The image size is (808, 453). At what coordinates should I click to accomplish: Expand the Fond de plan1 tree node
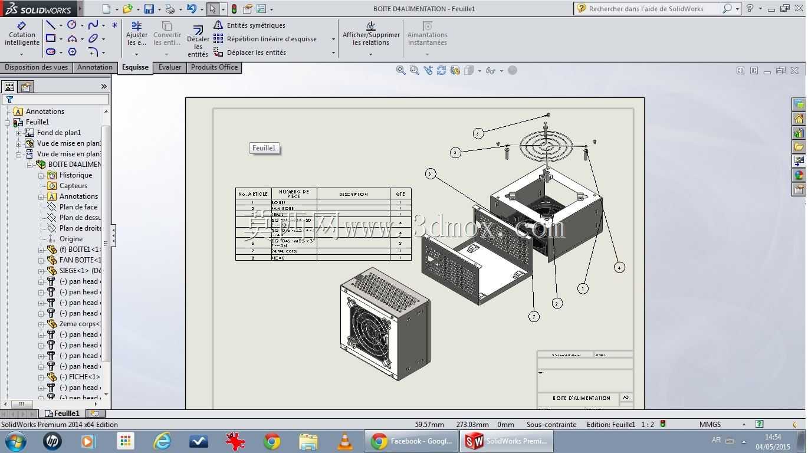19,133
